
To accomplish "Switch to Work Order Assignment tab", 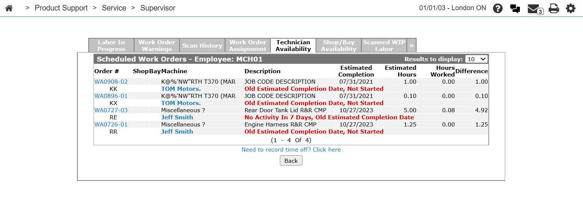I will coord(248,45).
